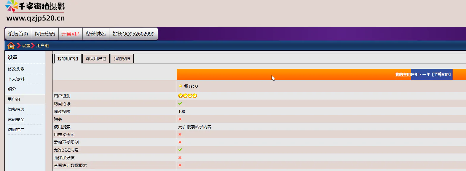The width and height of the screenshot is (466, 171).
Task: Open 积分 in settings sidebar
Action: 12,89
